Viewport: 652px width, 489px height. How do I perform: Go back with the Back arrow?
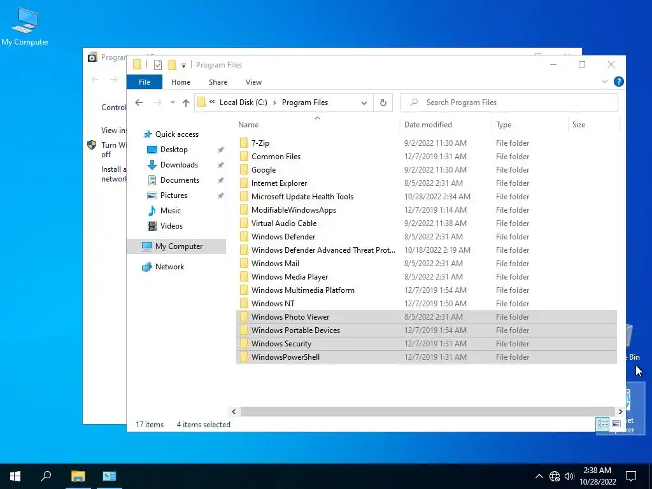point(139,103)
